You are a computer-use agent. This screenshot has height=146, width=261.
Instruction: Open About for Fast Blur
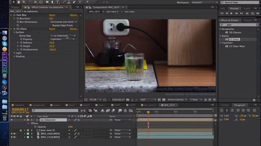(x=74, y=15)
